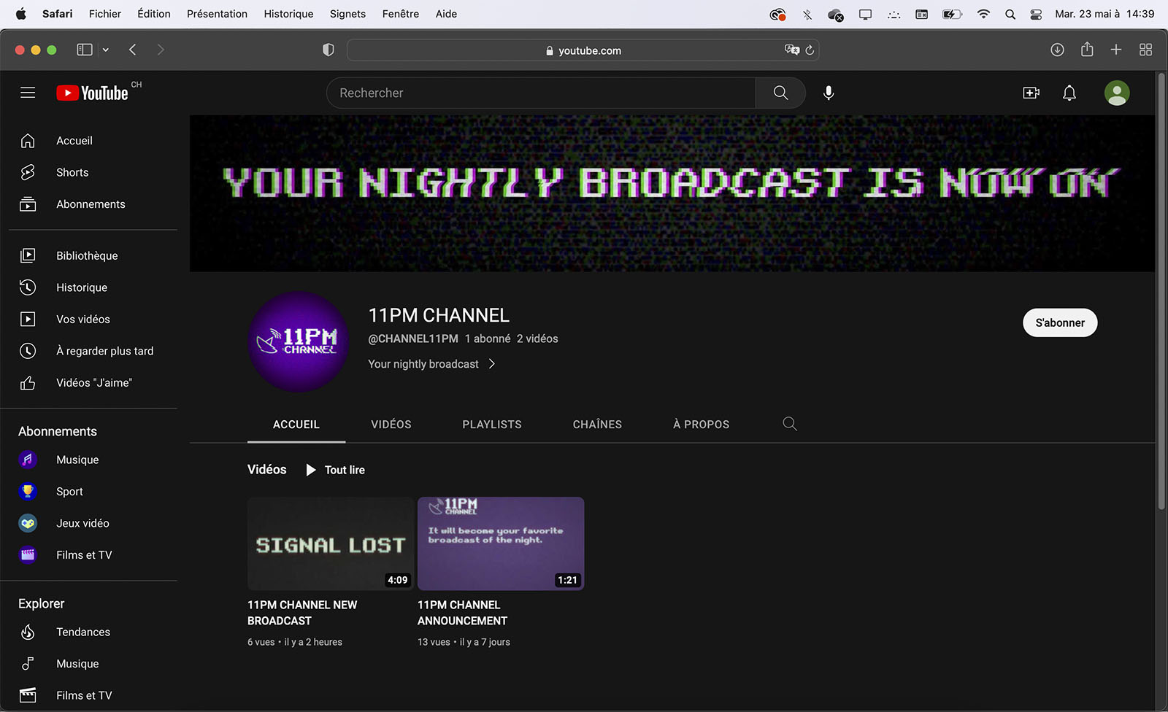1168x712 pixels.
Task: Click the S'abonner subscribe button
Action: (x=1059, y=322)
